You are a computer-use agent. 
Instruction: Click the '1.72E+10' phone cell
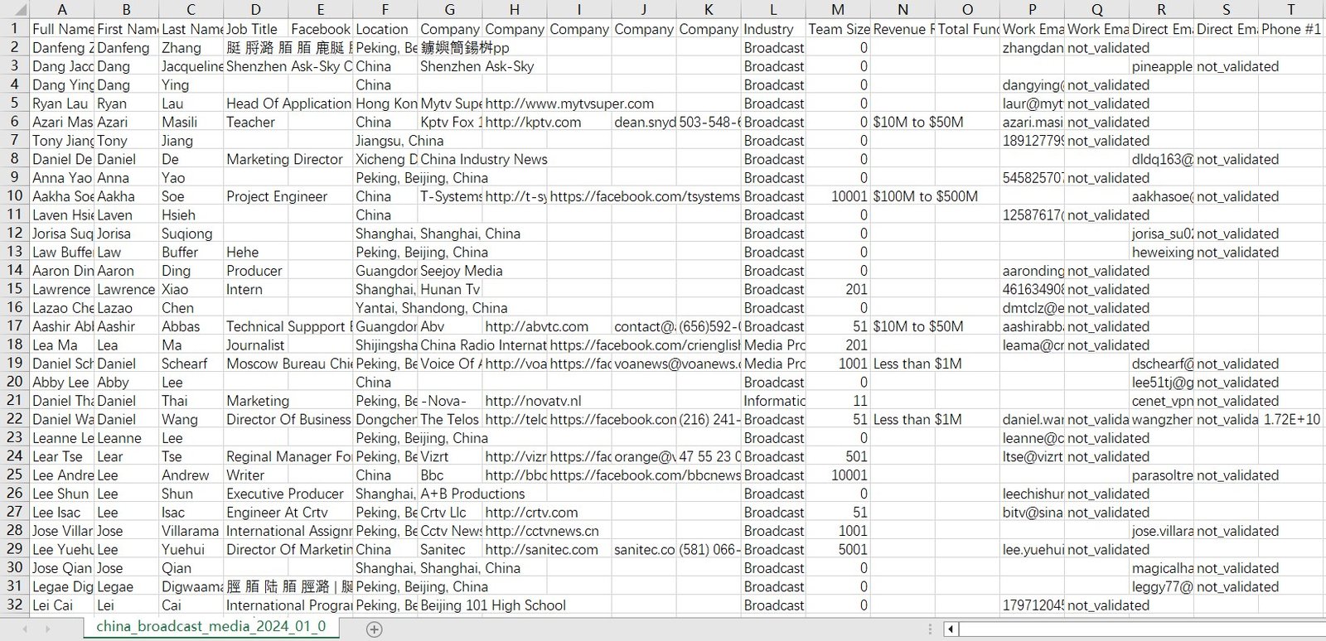click(x=1290, y=419)
